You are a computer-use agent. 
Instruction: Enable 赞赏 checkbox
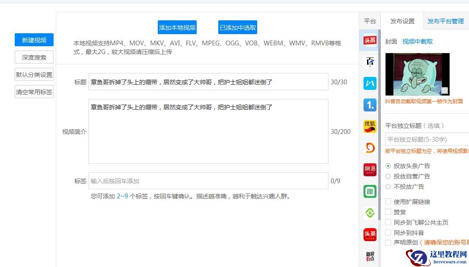click(388, 212)
